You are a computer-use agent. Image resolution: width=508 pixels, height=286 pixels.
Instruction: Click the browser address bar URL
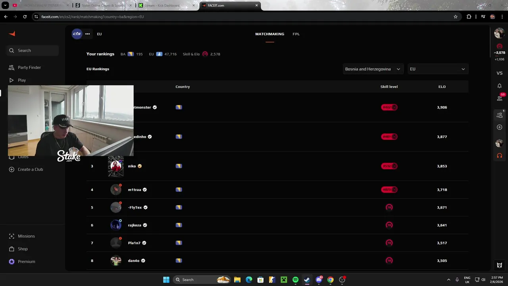pyautogui.click(x=92, y=17)
